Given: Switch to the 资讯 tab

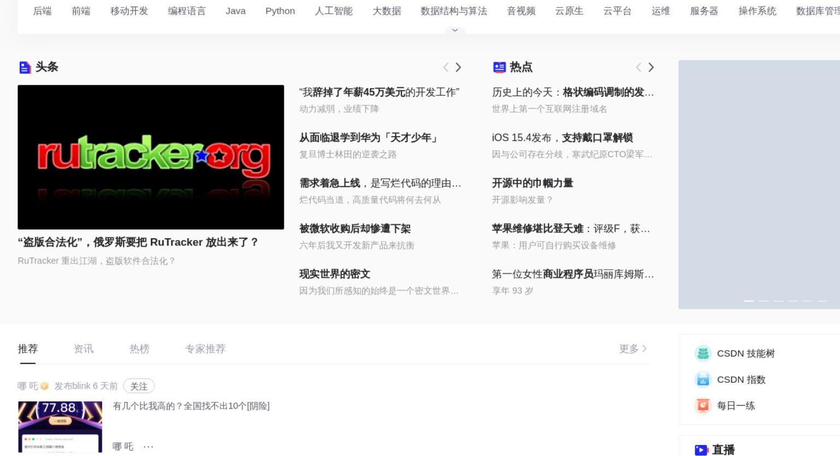Looking at the screenshot, I should pos(84,349).
